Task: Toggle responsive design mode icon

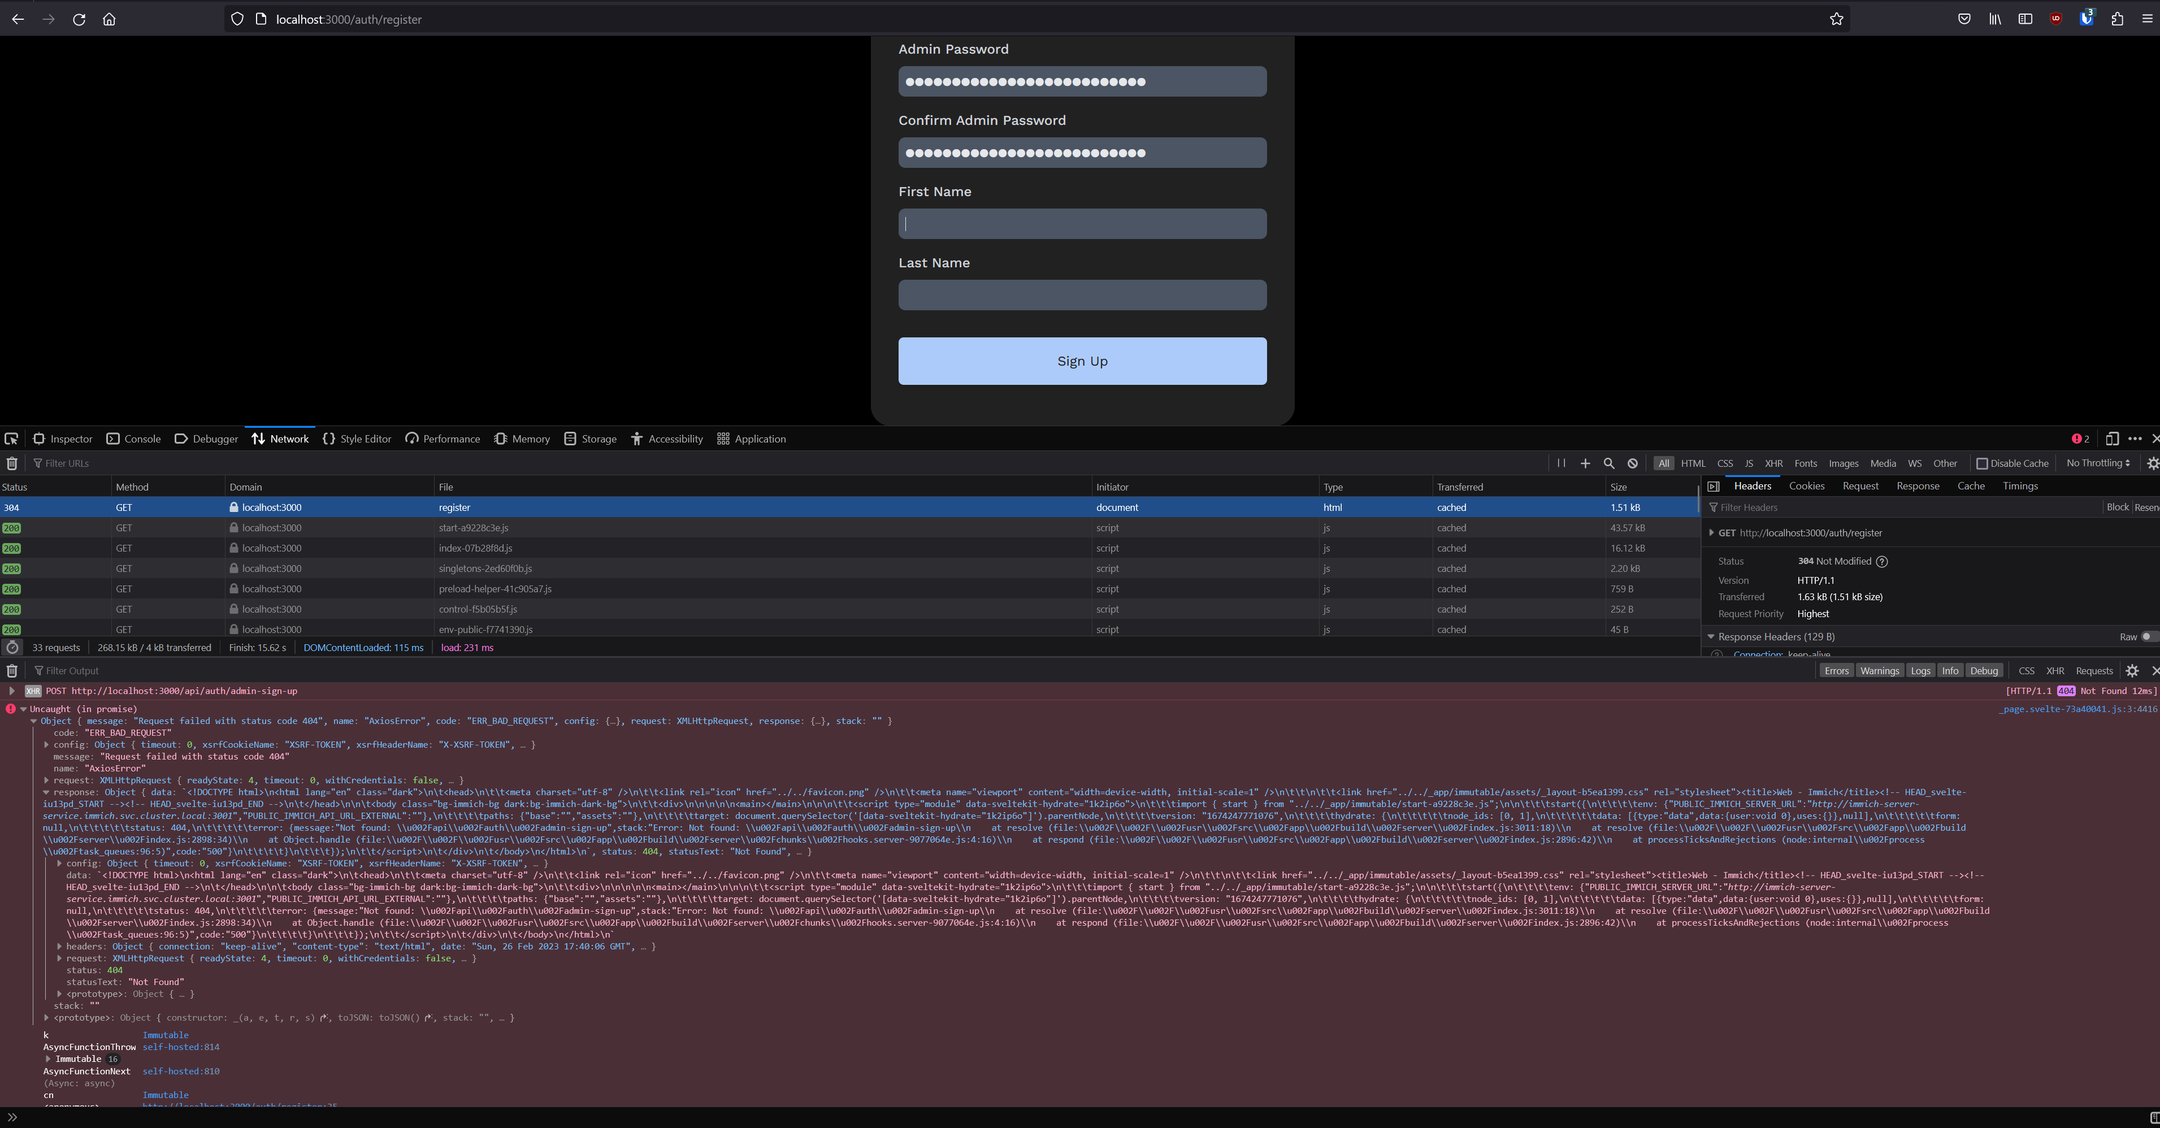Action: tap(2111, 439)
